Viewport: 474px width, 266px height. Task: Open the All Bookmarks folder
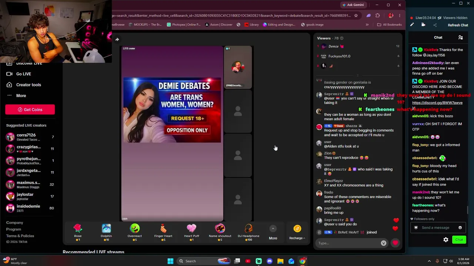(389, 25)
